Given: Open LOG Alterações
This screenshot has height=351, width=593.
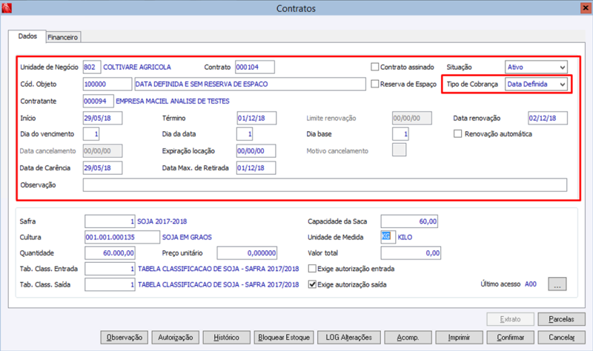Looking at the screenshot, I should (348, 338).
